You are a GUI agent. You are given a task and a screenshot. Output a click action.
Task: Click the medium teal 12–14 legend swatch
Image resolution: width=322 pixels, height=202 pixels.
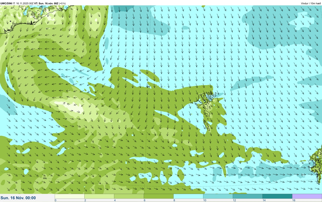click(248, 196)
